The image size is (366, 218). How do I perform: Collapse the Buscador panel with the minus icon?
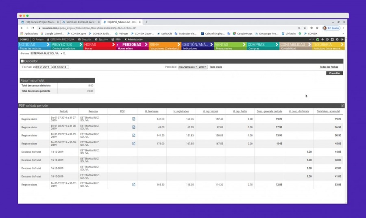tap(22, 61)
